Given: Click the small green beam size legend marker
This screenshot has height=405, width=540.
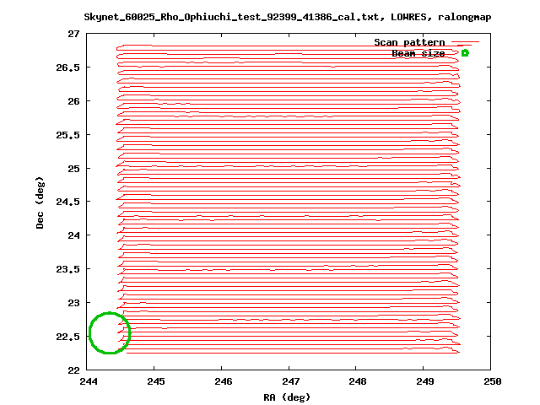Looking at the screenshot, I should click(x=465, y=53).
